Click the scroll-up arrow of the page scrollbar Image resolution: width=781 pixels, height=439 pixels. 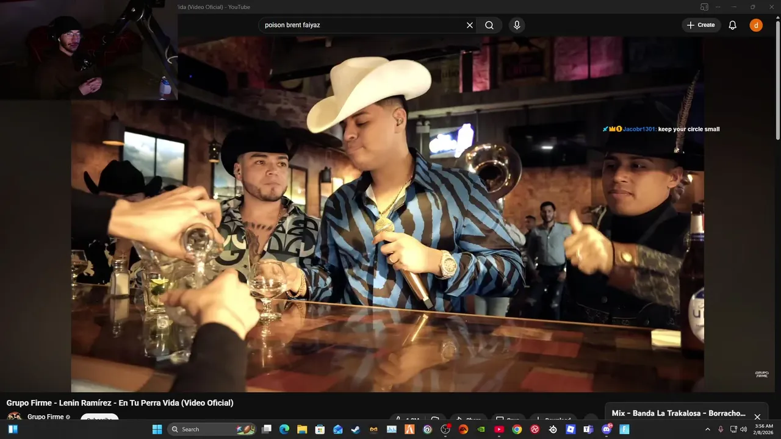pyautogui.click(x=777, y=18)
